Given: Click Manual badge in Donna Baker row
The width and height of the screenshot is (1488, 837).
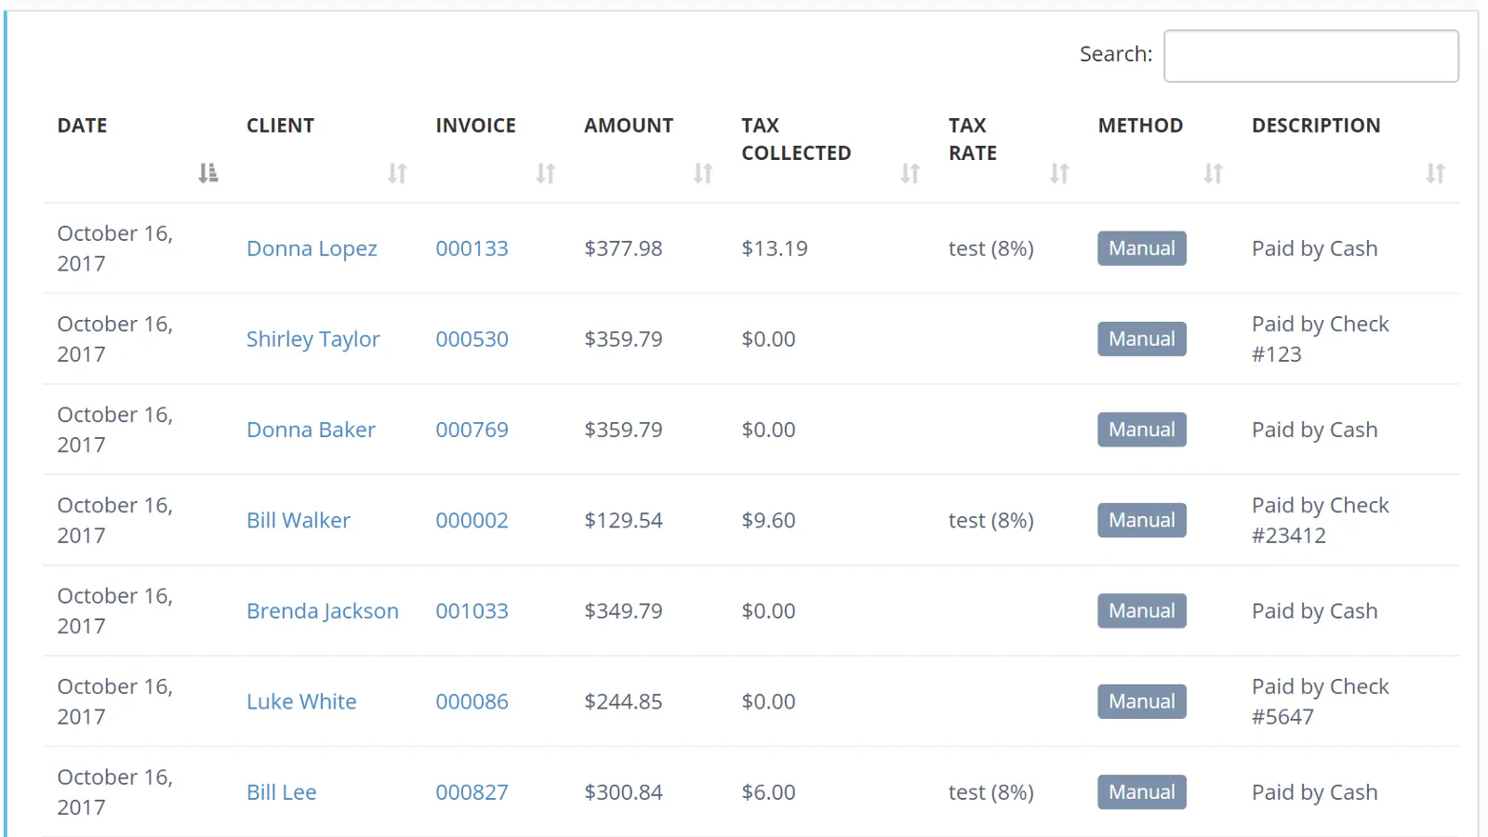Looking at the screenshot, I should pyautogui.click(x=1142, y=430).
